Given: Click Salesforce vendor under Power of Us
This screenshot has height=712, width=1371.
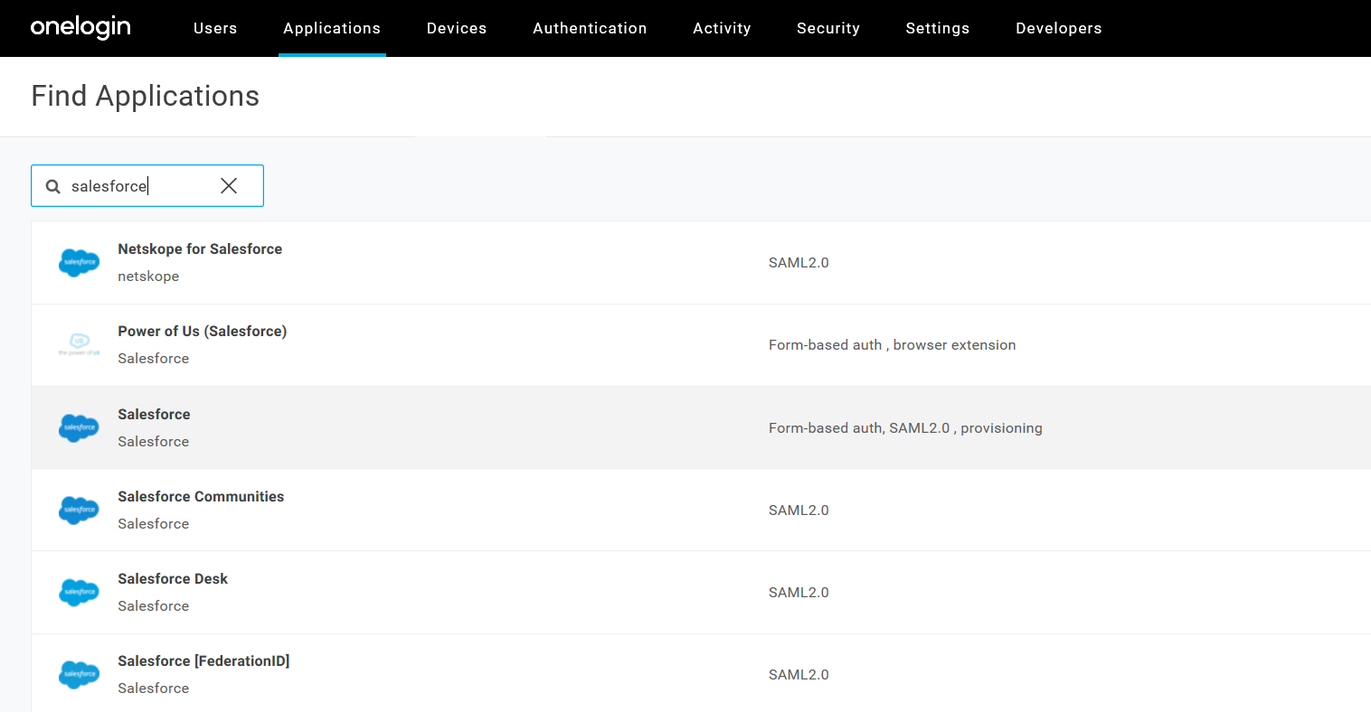Looking at the screenshot, I should 154,358.
